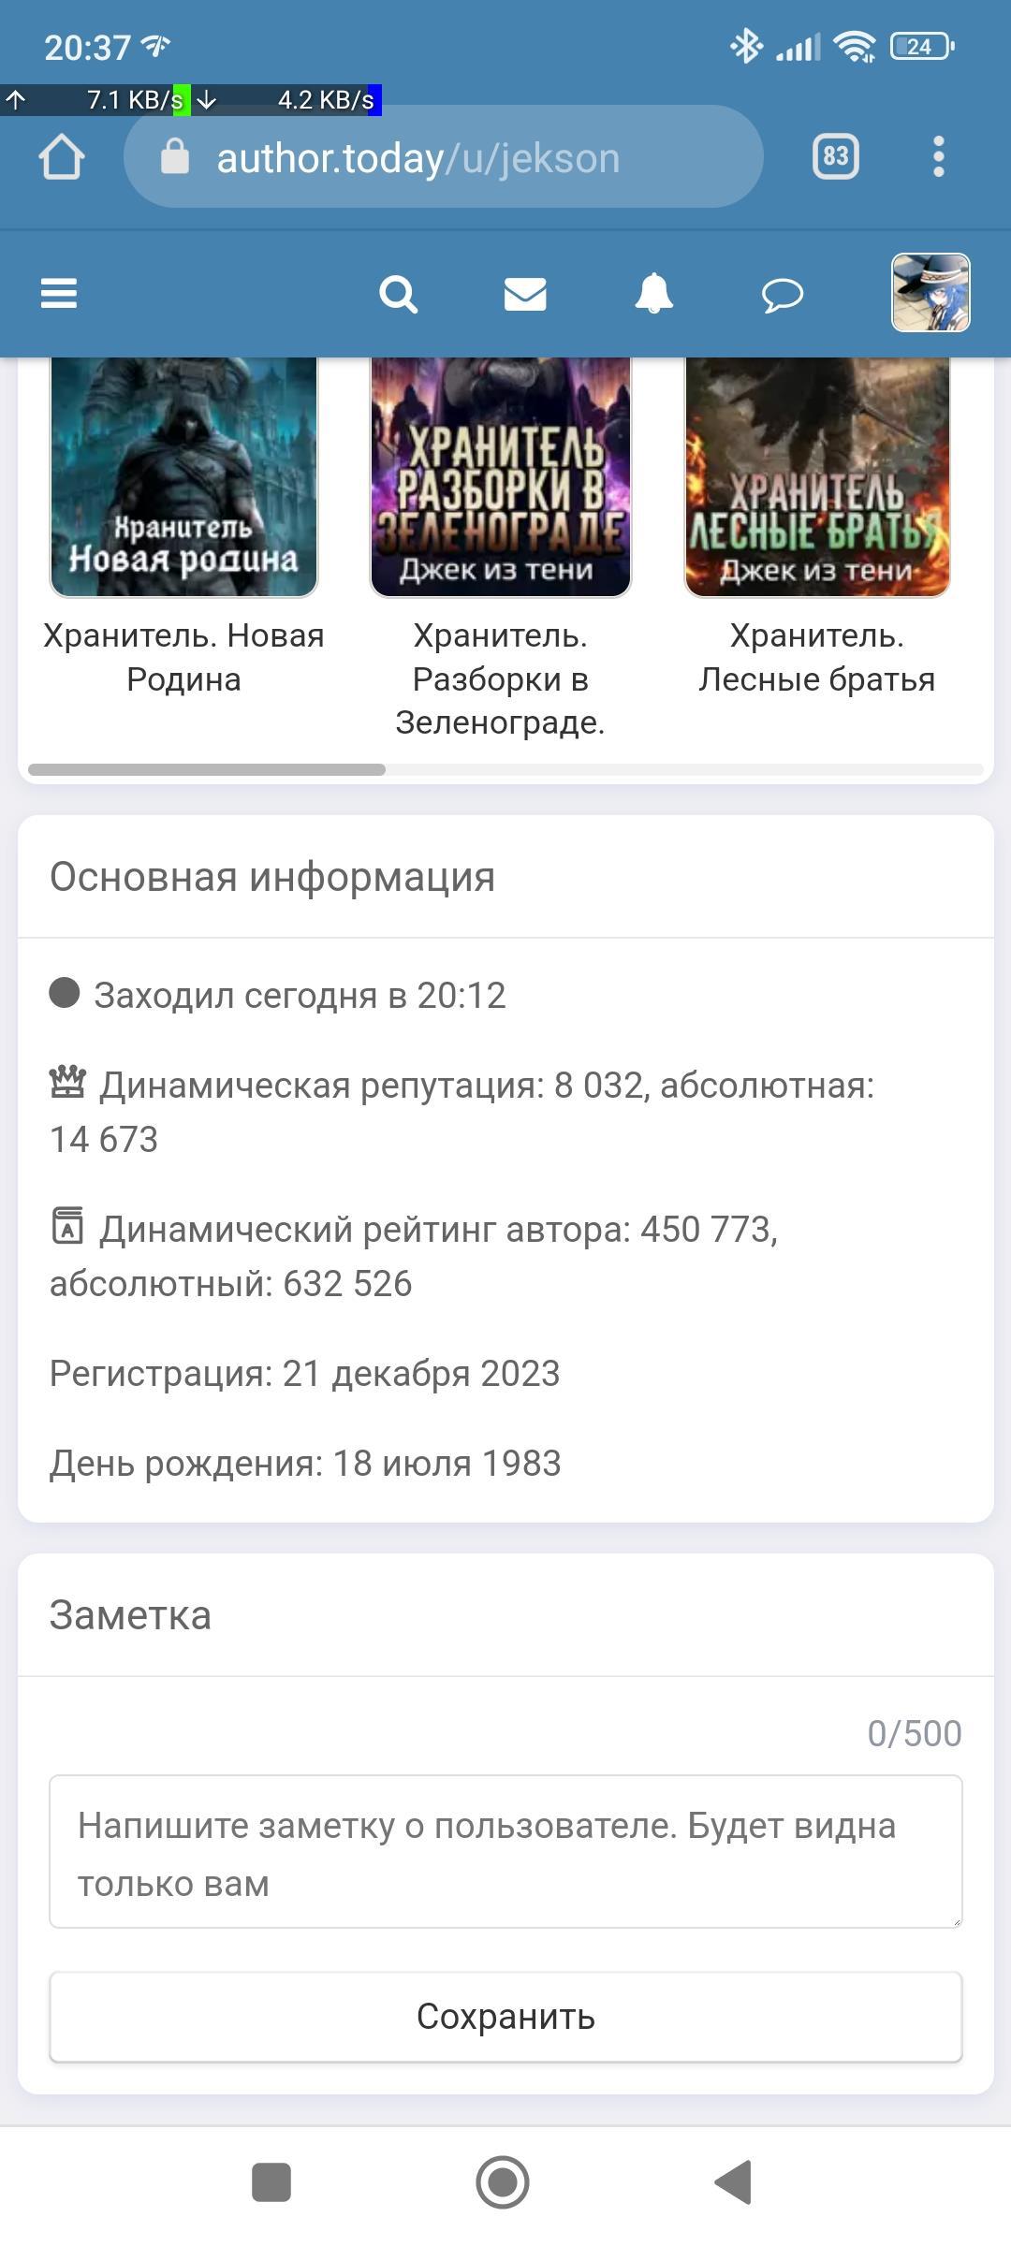Screen dimensions: 1011x2246
Task: Click title link Хранитель. Лесные братья
Action: (817, 657)
